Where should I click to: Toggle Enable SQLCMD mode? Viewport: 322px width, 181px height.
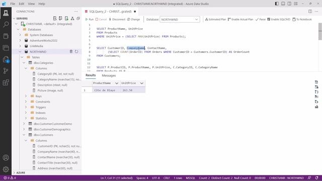pos(279,19)
